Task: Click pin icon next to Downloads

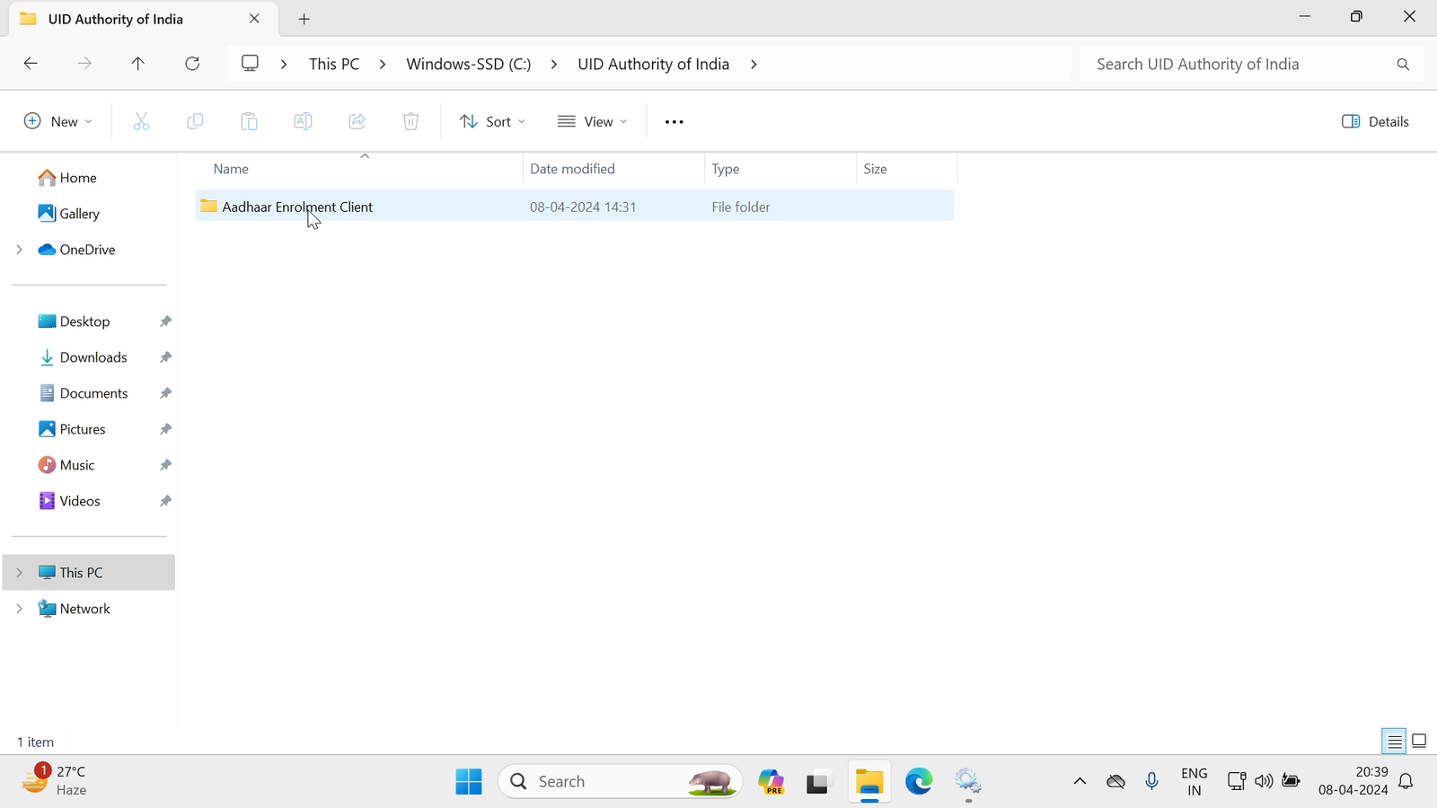Action: pos(165,357)
